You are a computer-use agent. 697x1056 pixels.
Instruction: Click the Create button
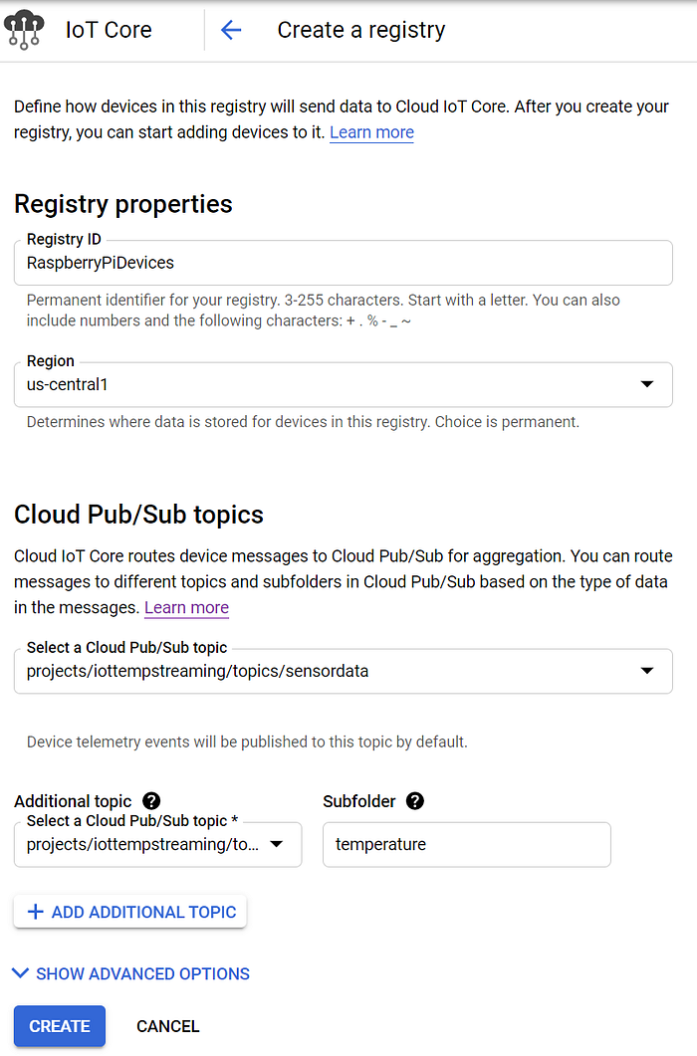pyautogui.click(x=60, y=1026)
